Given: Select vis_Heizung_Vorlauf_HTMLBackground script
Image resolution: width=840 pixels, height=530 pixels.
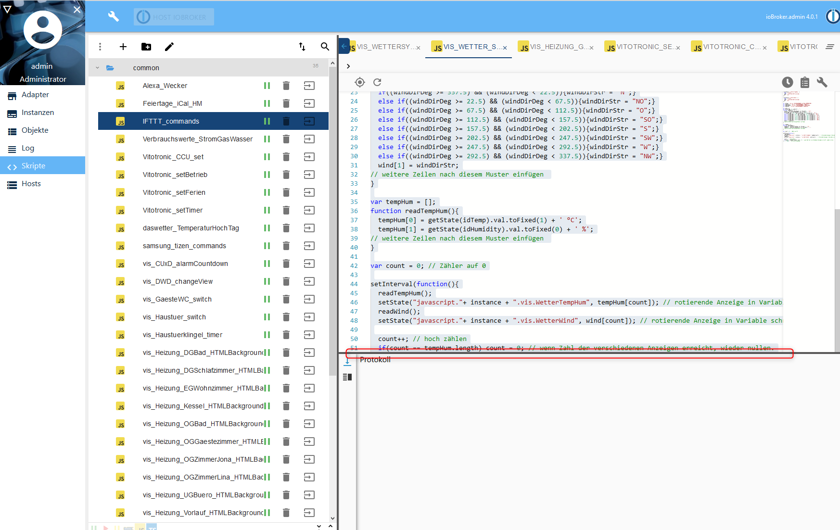Looking at the screenshot, I should click(213, 513).
